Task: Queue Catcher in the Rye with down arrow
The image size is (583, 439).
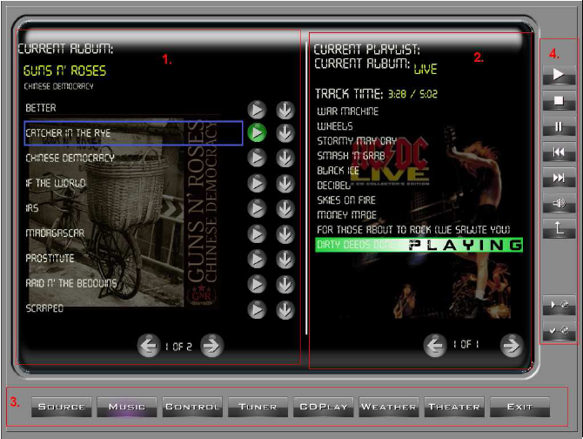Action: point(285,132)
